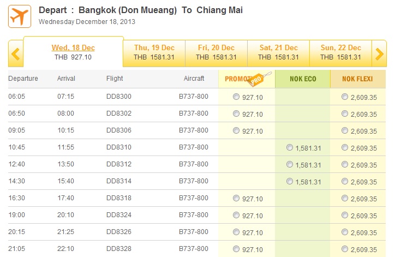The height and width of the screenshot is (257, 395).
Task: Click the DD8324 flight row
Action: [197, 215]
